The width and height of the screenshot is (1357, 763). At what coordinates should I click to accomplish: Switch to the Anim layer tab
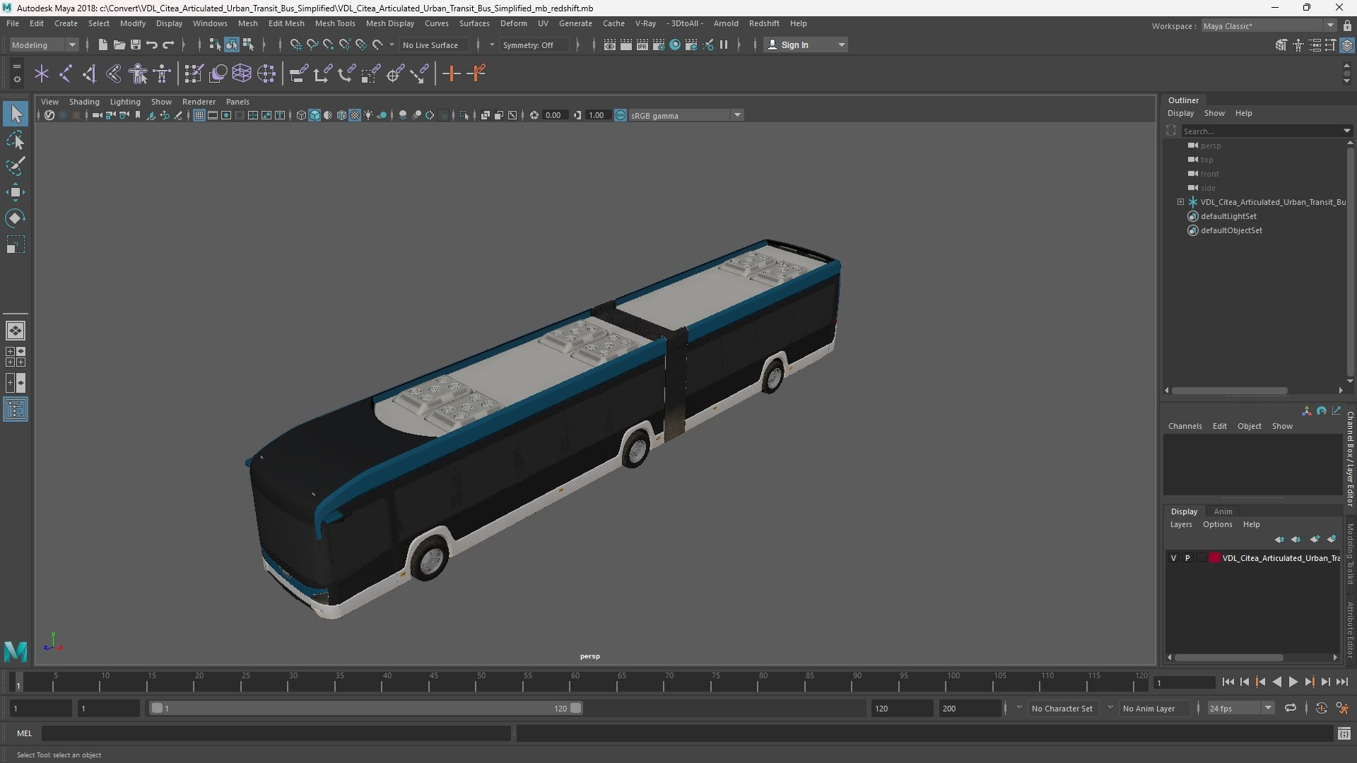pyautogui.click(x=1223, y=511)
